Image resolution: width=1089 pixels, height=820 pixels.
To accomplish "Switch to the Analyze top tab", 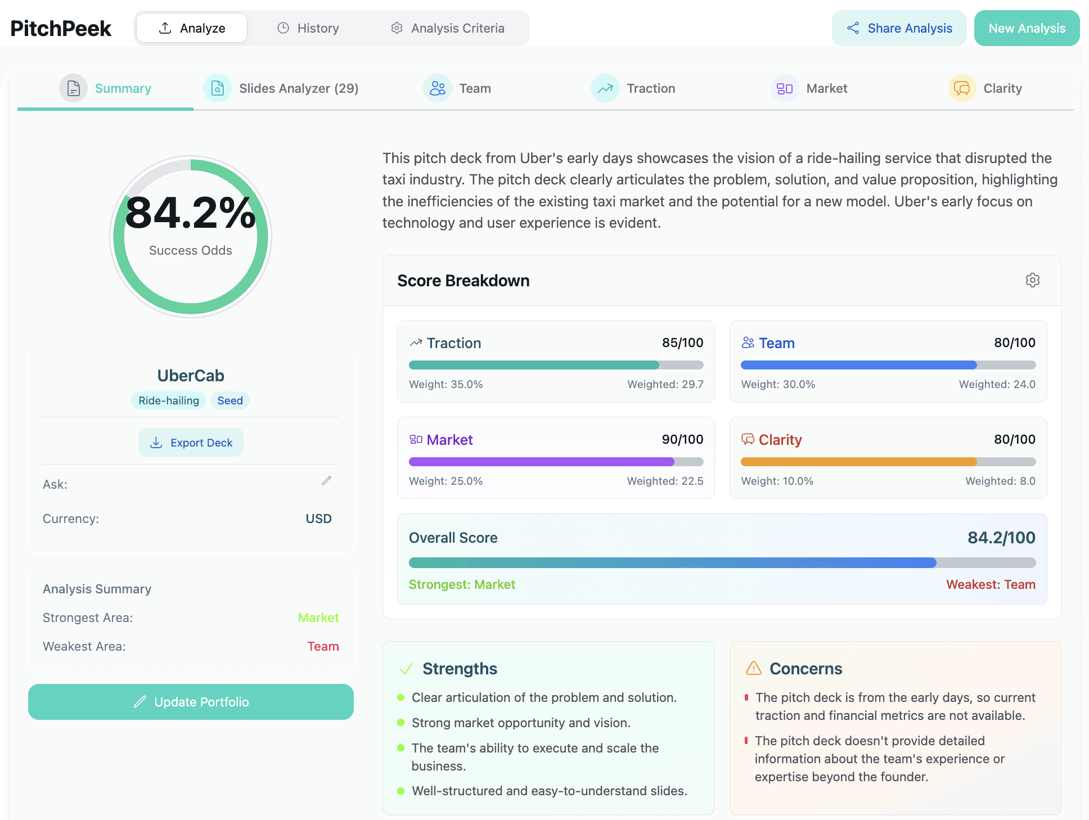I will 192,28.
